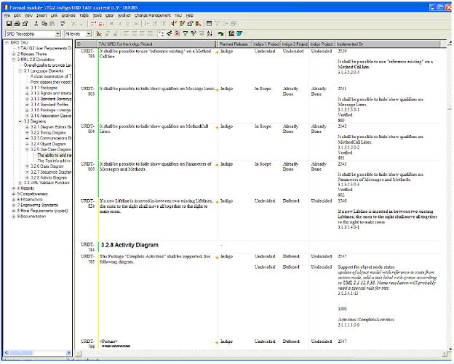Click the Filter funnel icon
The image size is (454, 364).
point(186,34)
